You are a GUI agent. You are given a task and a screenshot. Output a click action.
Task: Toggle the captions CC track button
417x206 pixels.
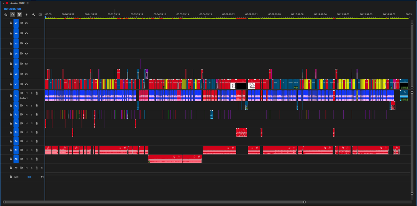coord(40,15)
